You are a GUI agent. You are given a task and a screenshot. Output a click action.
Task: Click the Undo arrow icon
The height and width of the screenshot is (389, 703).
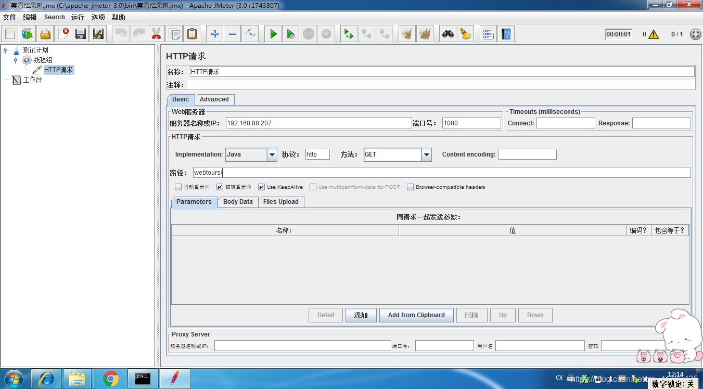pyautogui.click(x=121, y=34)
